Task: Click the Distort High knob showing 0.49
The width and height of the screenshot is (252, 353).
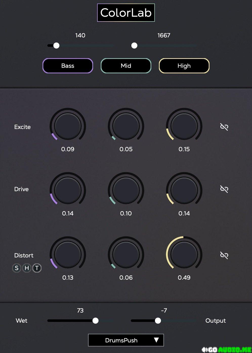Action: (x=184, y=254)
